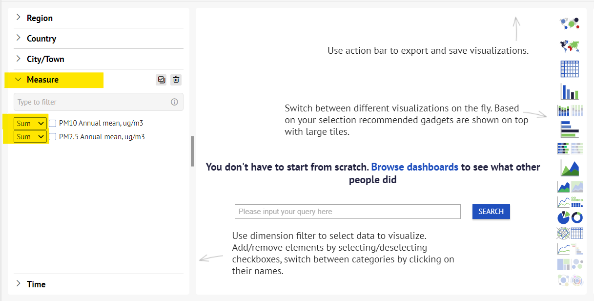Select the colored world map visualization icon
Image resolution: width=594 pixels, height=301 pixels.
click(x=570, y=46)
